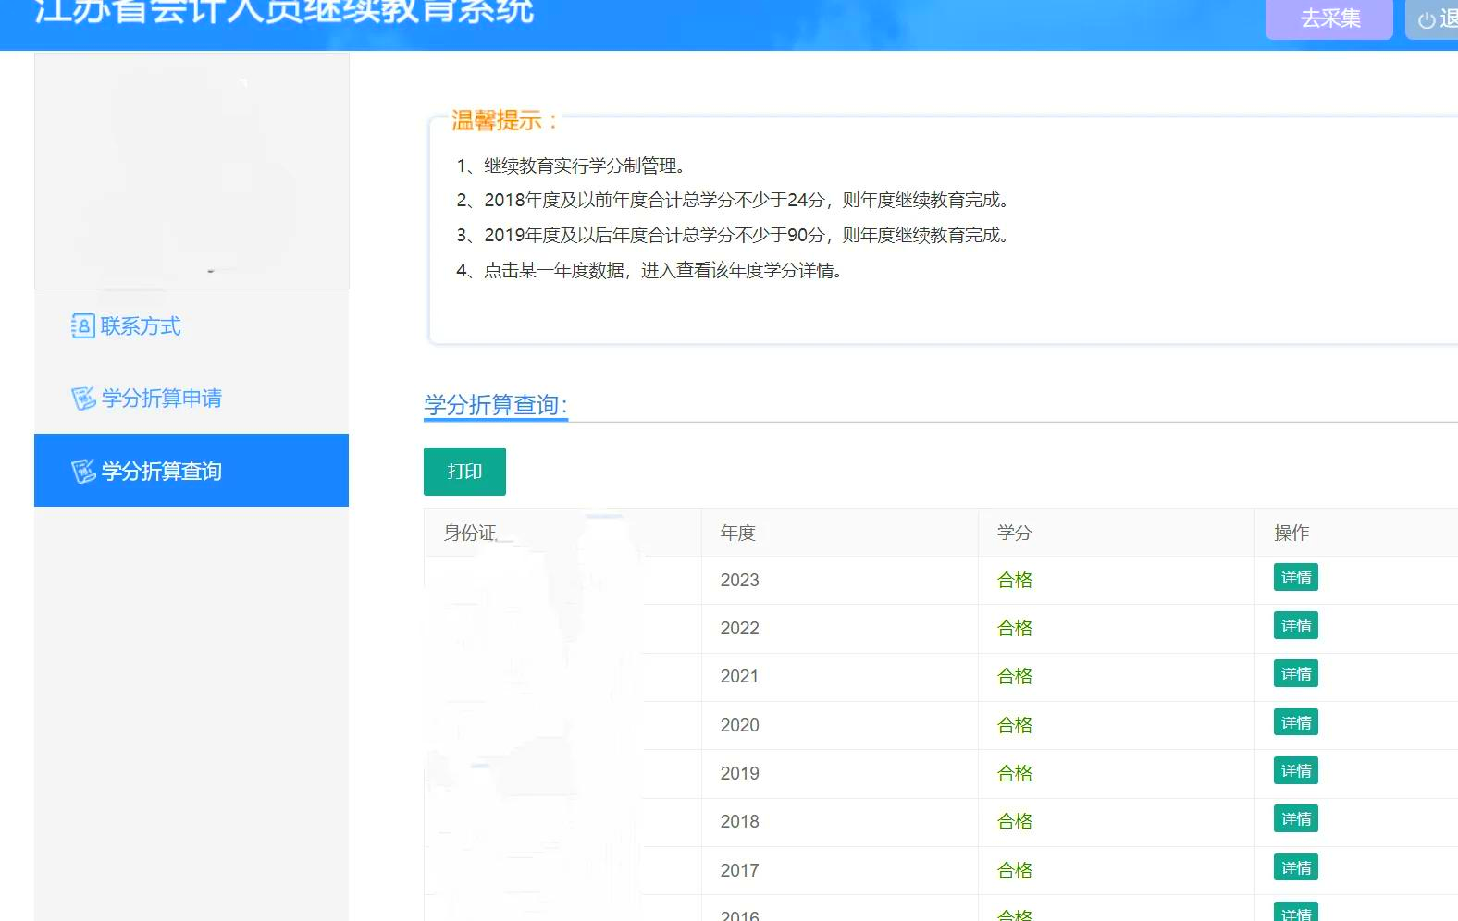
Task: Click 合格 status in 2022 row
Action: click(1015, 629)
